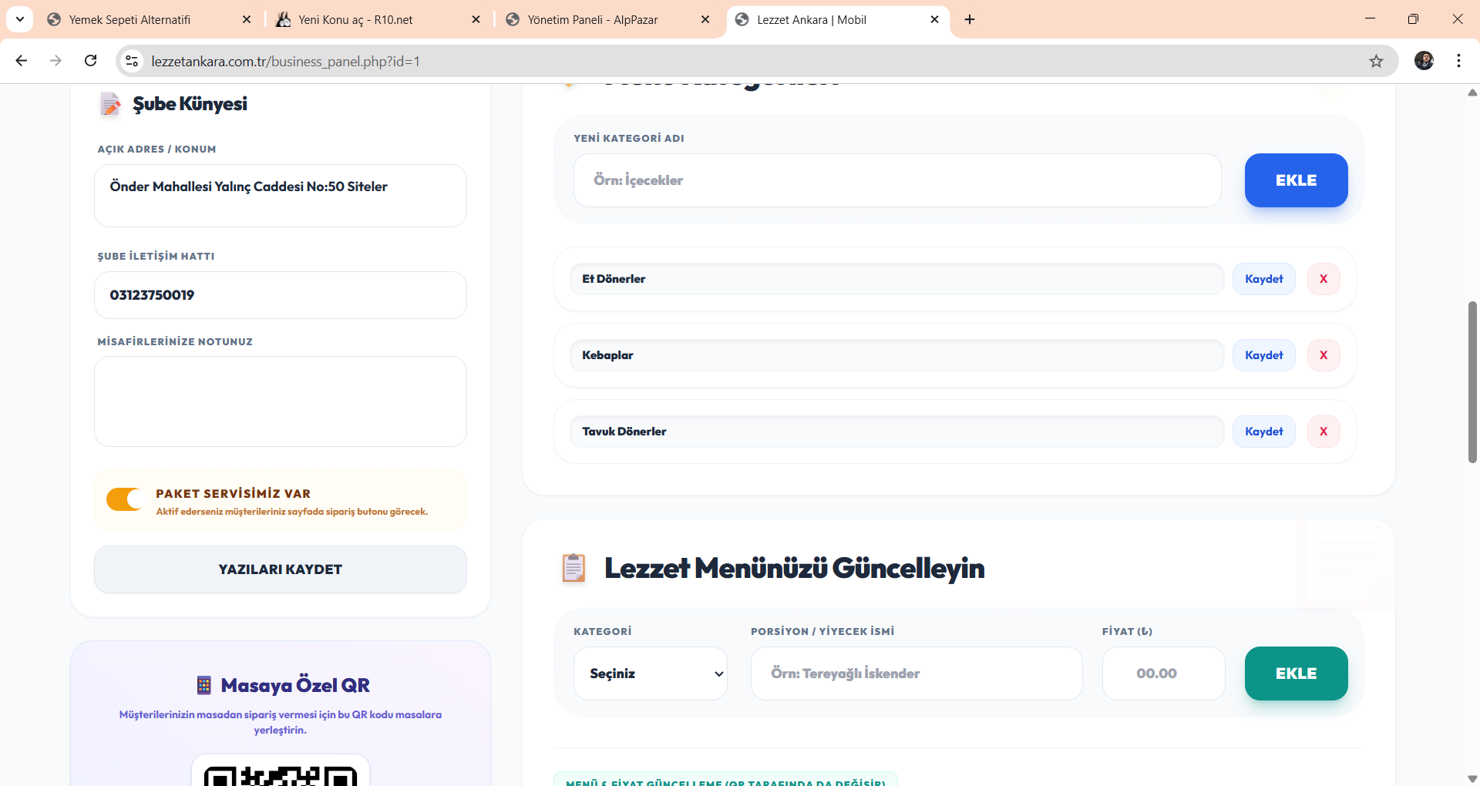Click the Açık Adres / Konum textarea

281,196
